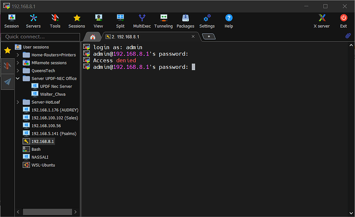Click the 'login as: admin' terminal line

[118, 47]
